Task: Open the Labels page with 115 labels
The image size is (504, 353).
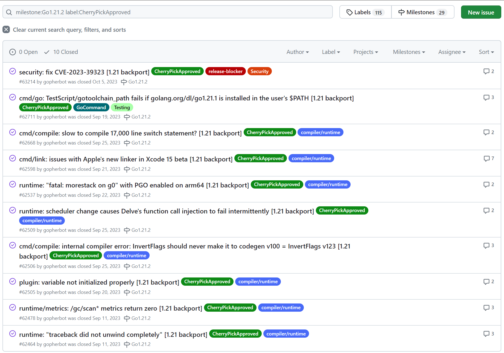Action: point(365,12)
